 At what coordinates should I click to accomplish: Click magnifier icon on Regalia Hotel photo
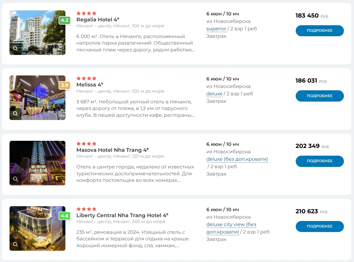pyautogui.click(x=15, y=48)
